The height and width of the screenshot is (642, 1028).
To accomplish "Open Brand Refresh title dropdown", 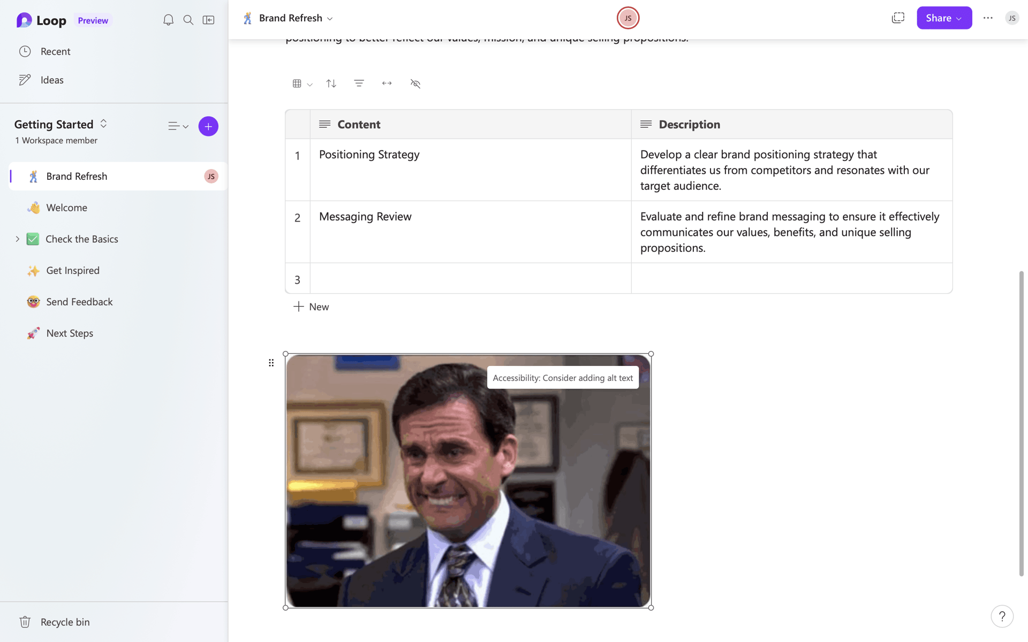I will coord(330,19).
